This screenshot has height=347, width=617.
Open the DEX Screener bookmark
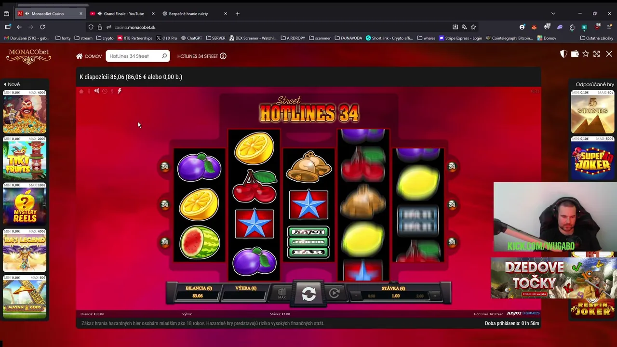[x=253, y=38]
